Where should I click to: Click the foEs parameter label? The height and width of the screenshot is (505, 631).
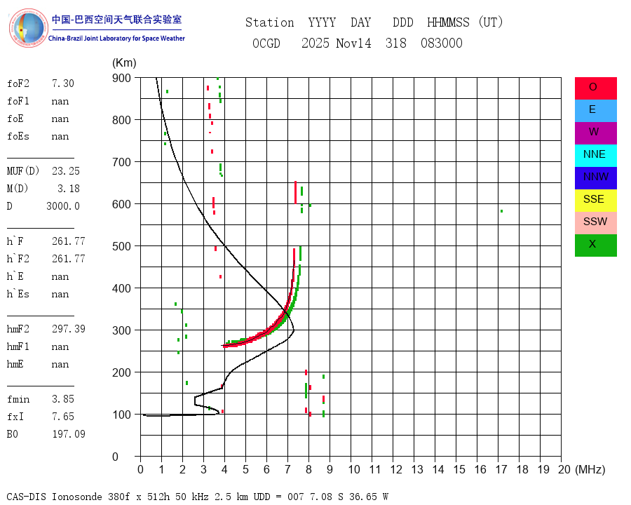click(x=18, y=136)
